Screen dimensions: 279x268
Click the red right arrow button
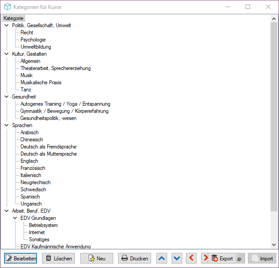point(205,258)
